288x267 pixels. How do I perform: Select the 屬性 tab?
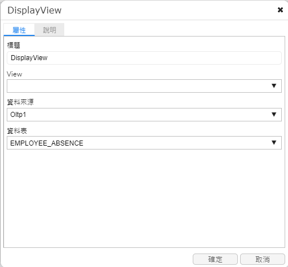pyautogui.click(x=19, y=30)
